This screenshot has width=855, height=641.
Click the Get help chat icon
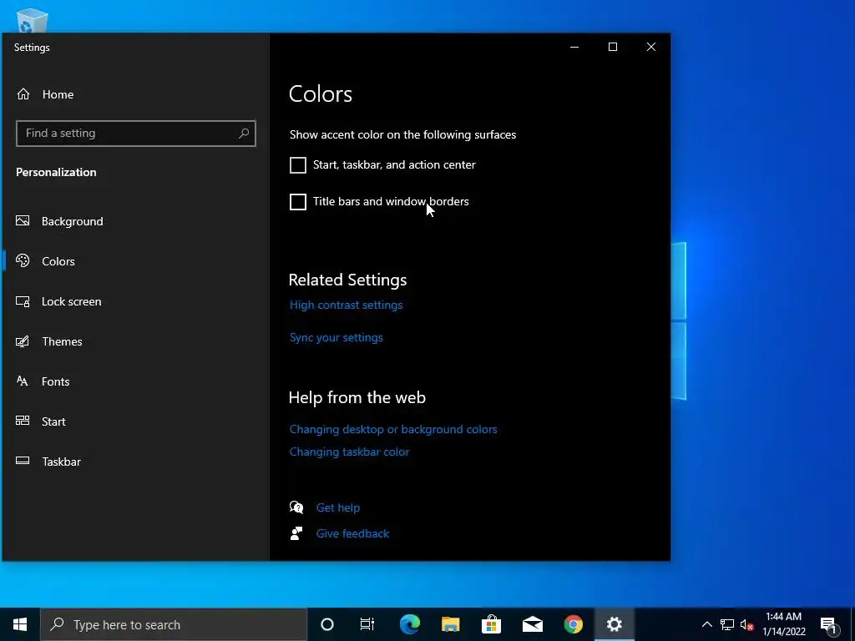coord(296,507)
